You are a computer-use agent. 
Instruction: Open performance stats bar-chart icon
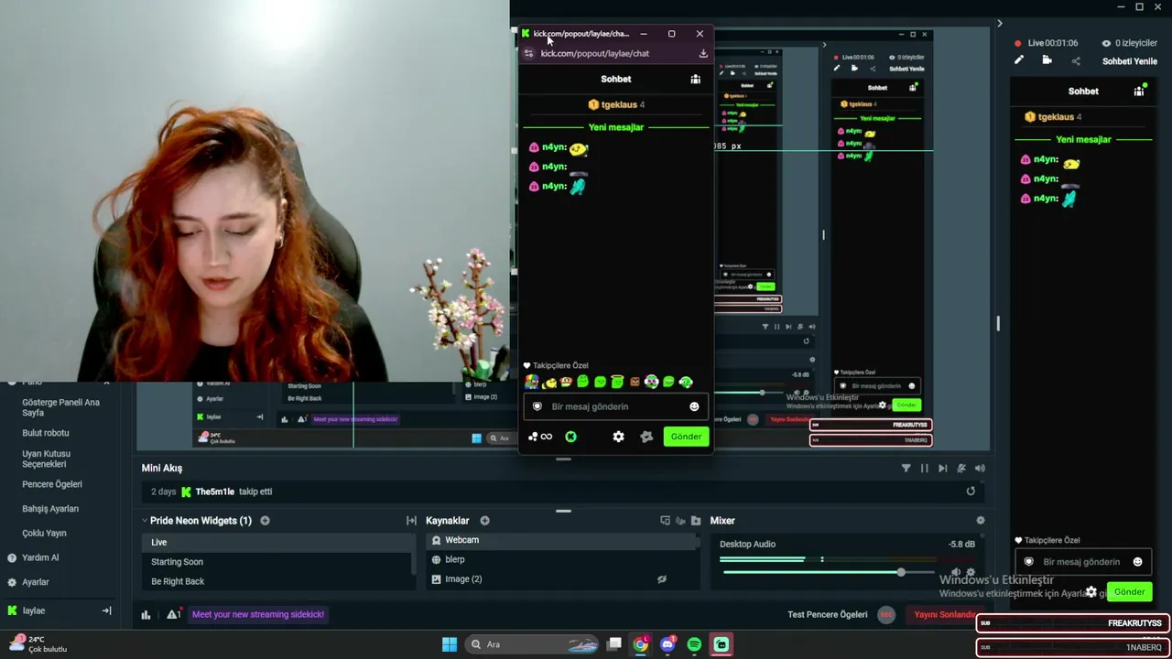pyautogui.click(x=146, y=615)
